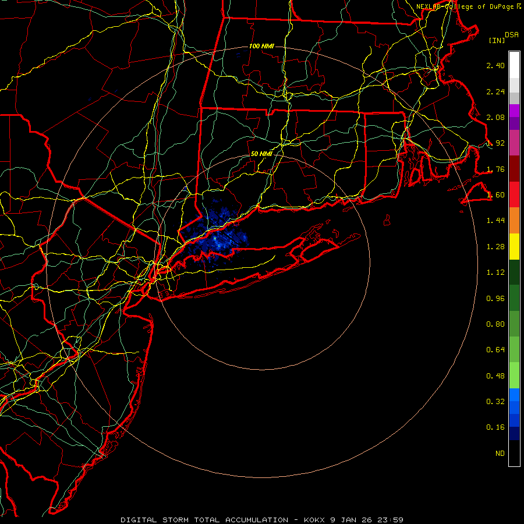Select the 2.08 scale label

coord(495,117)
